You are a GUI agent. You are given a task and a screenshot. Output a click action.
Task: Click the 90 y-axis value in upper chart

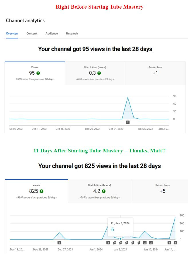click(175, 96)
